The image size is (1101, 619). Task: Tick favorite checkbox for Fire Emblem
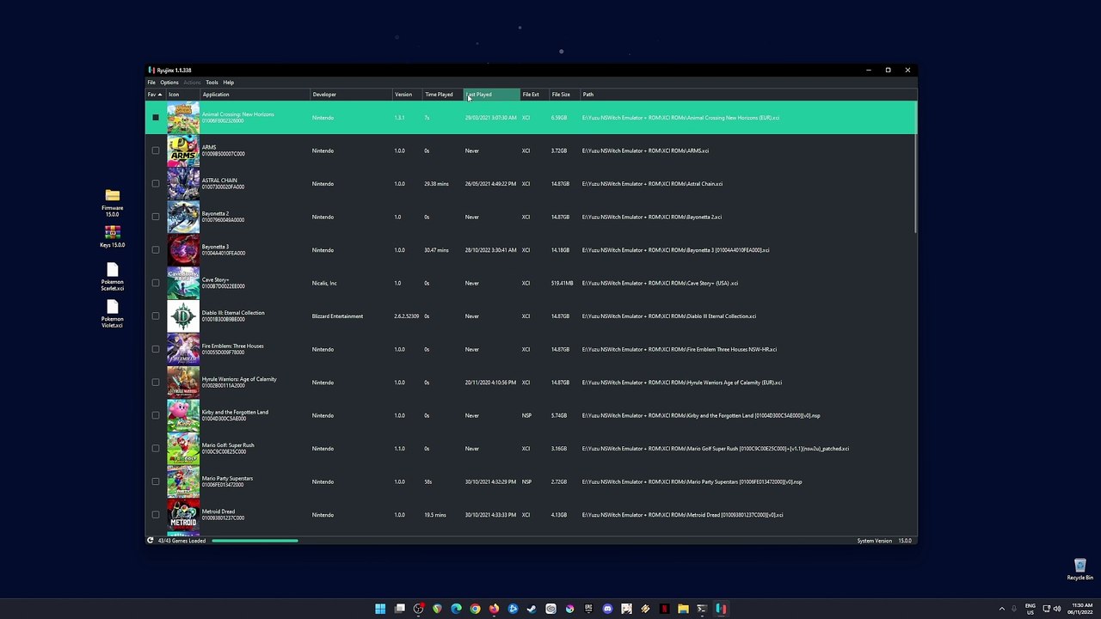pos(156,349)
